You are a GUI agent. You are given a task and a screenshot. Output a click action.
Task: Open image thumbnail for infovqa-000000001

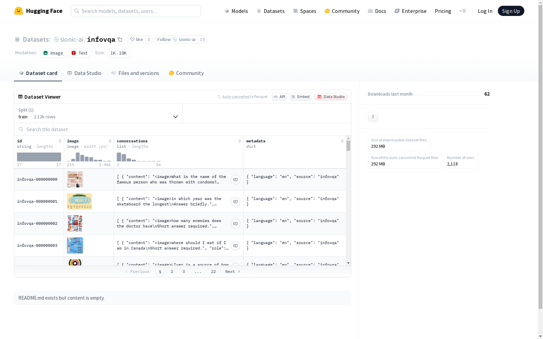coord(79,201)
